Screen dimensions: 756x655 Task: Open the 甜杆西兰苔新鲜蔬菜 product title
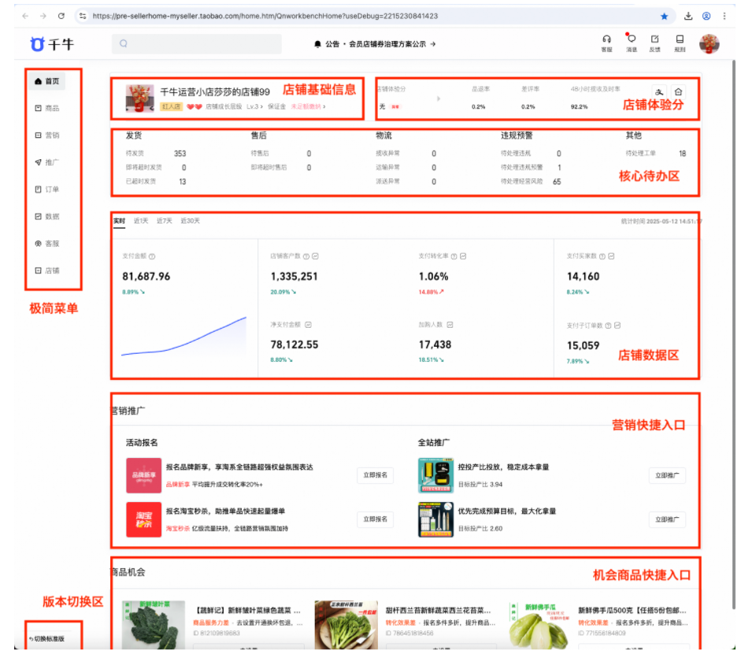[x=439, y=610]
